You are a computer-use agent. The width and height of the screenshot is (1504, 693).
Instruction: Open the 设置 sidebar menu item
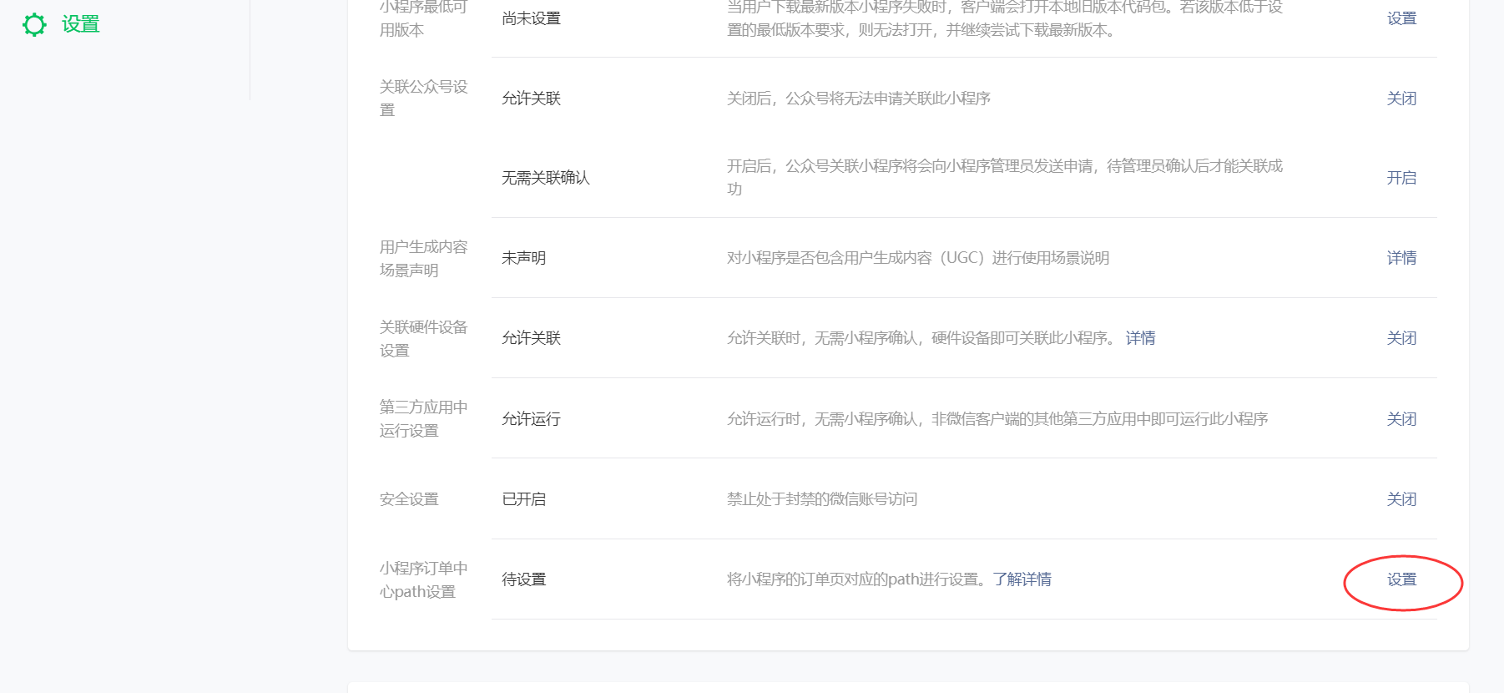[x=80, y=24]
